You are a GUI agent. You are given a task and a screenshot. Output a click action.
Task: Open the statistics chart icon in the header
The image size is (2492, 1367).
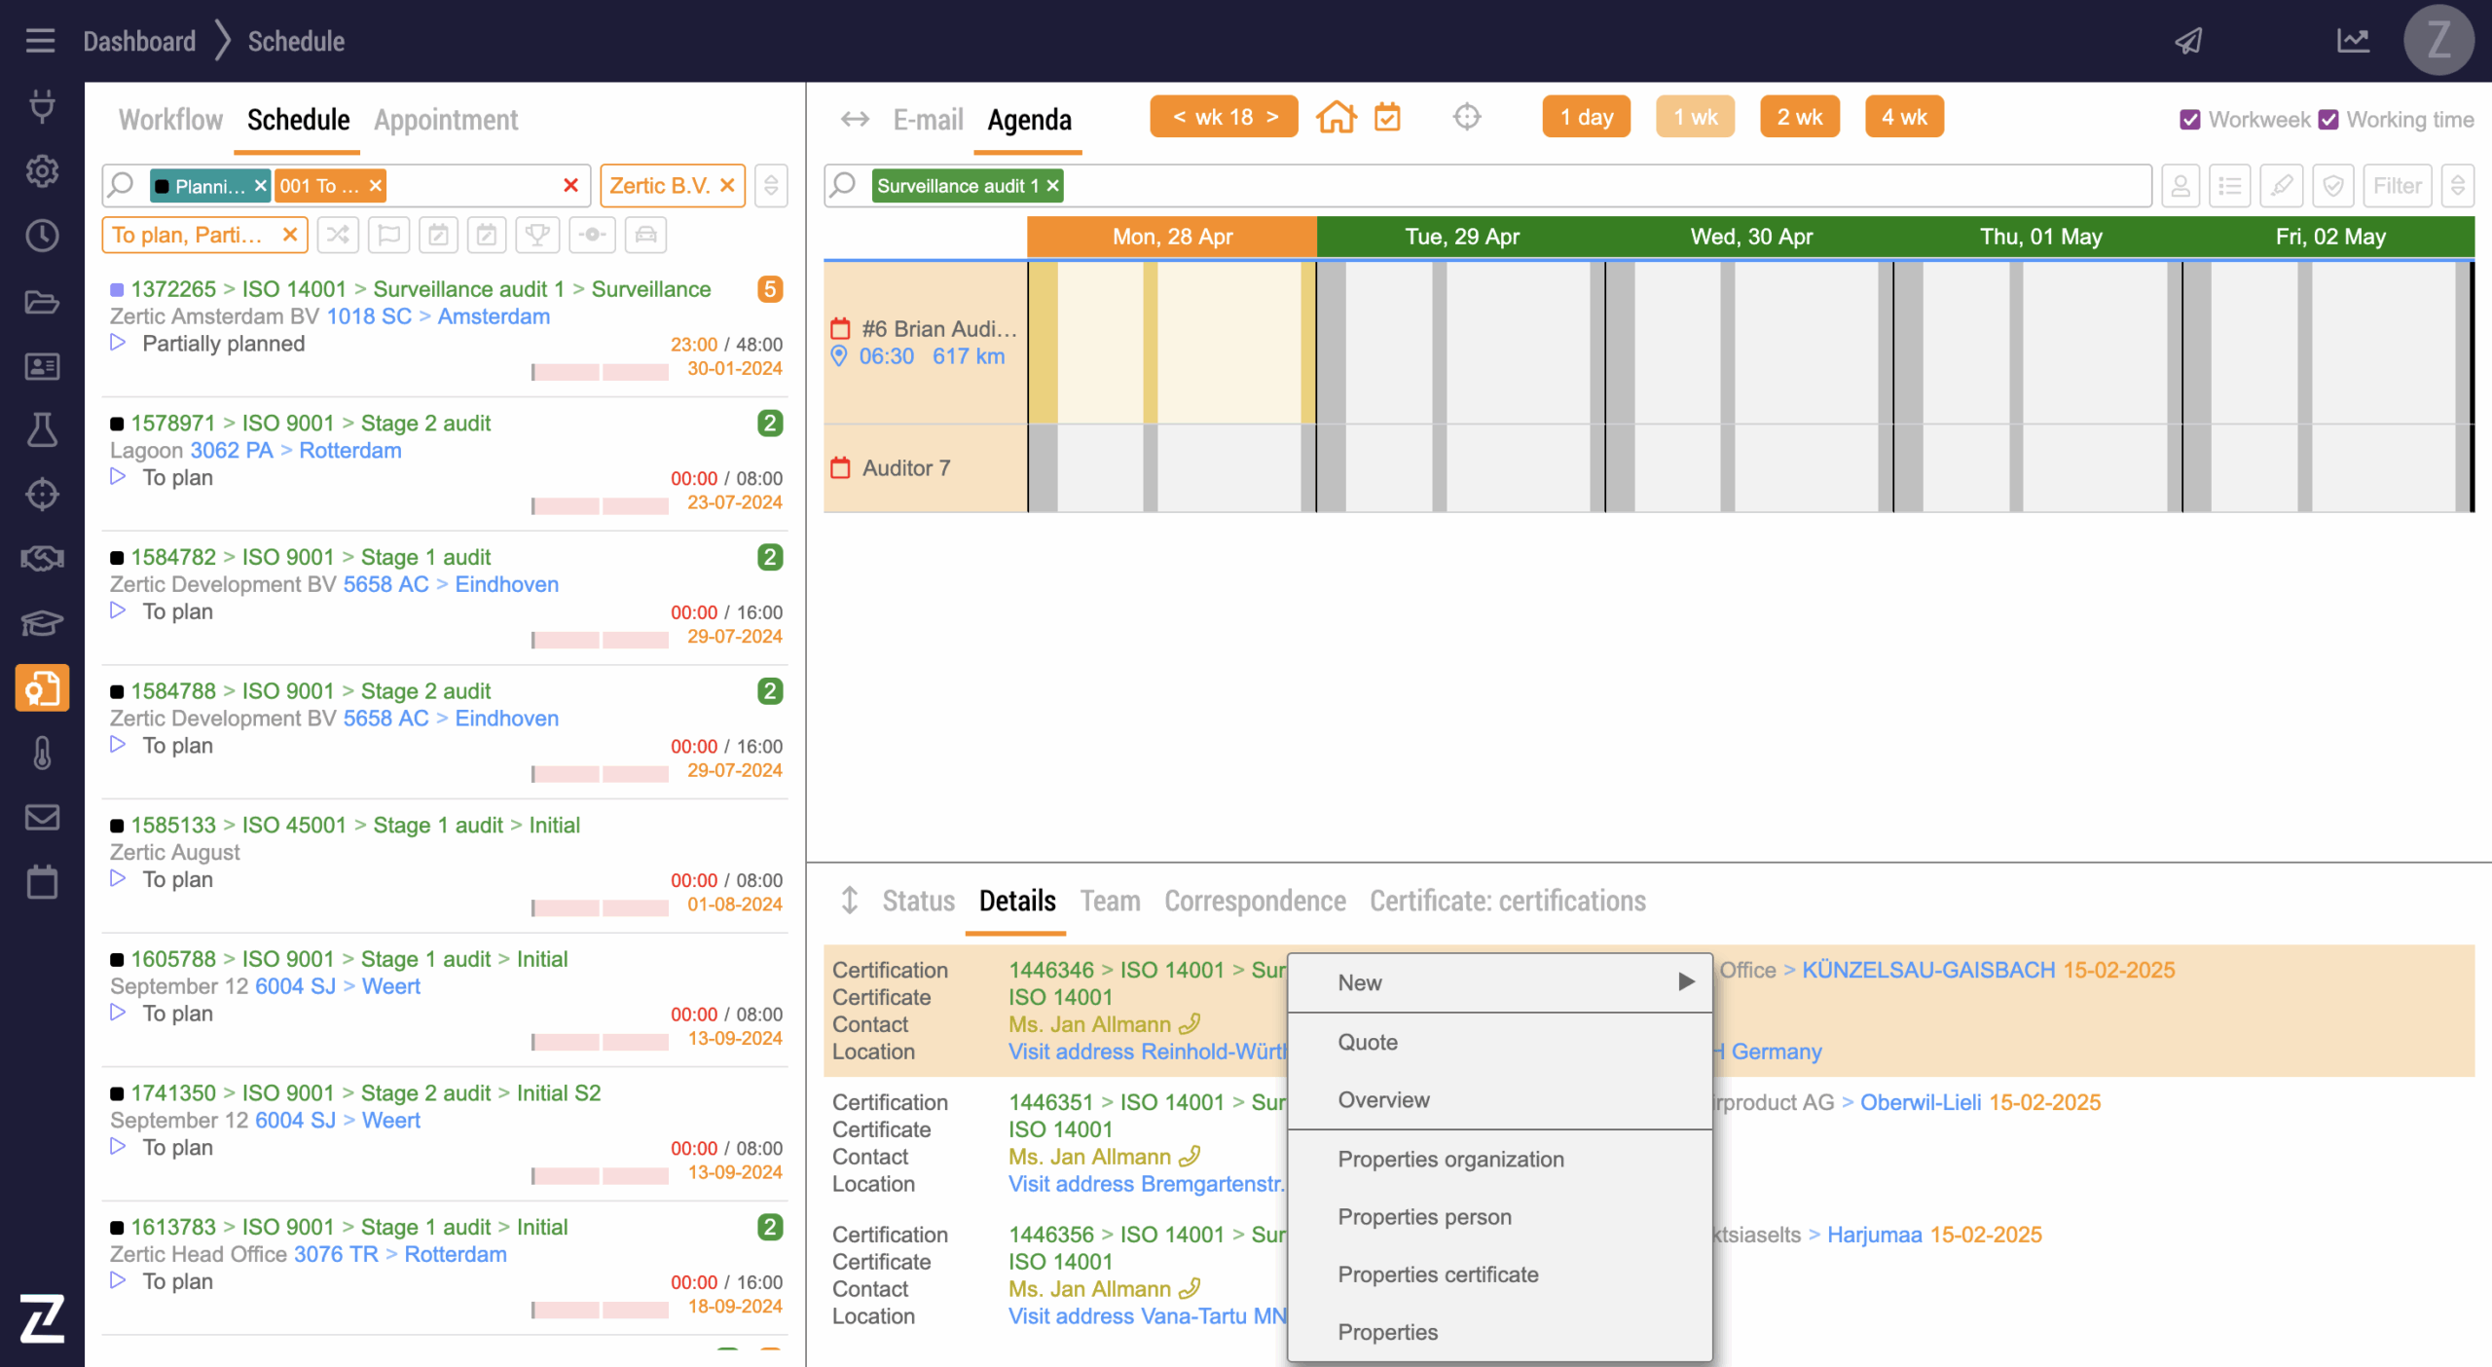point(2353,41)
